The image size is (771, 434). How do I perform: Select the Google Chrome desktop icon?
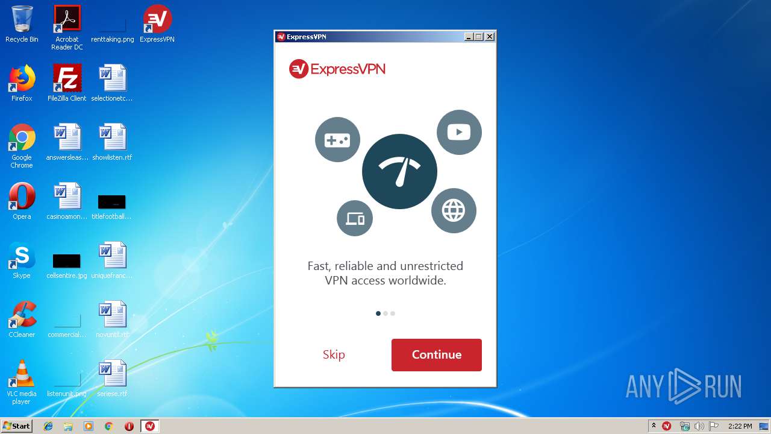(x=22, y=146)
